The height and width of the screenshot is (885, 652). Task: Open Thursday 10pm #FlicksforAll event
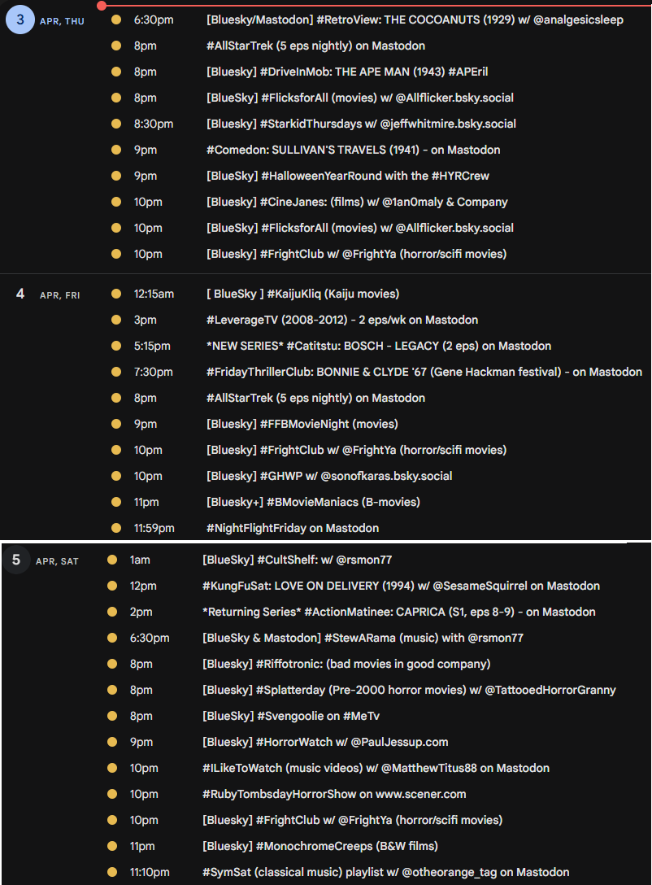coord(360,228)
